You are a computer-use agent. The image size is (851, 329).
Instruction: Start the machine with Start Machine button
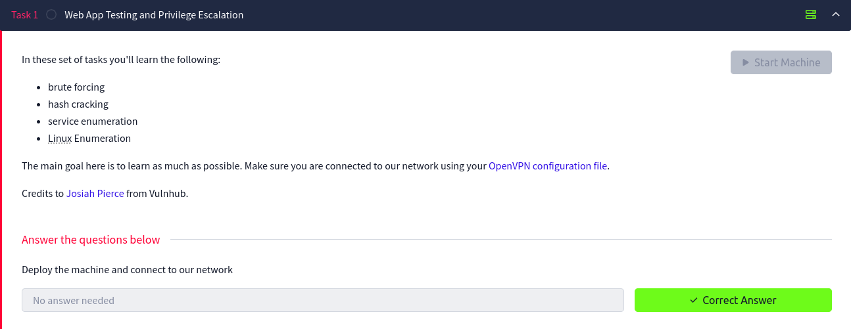[781, 62]
